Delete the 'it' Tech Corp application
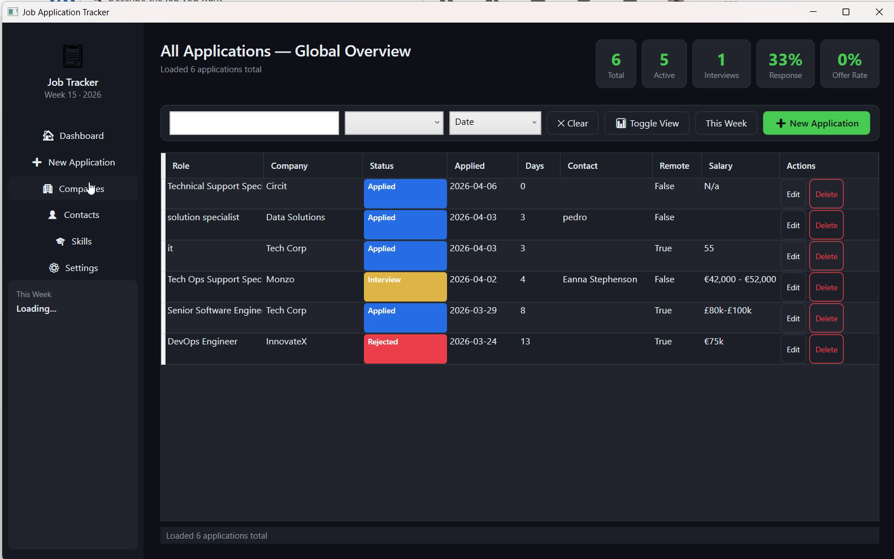894x559 pixels. (x=826, y=256)
